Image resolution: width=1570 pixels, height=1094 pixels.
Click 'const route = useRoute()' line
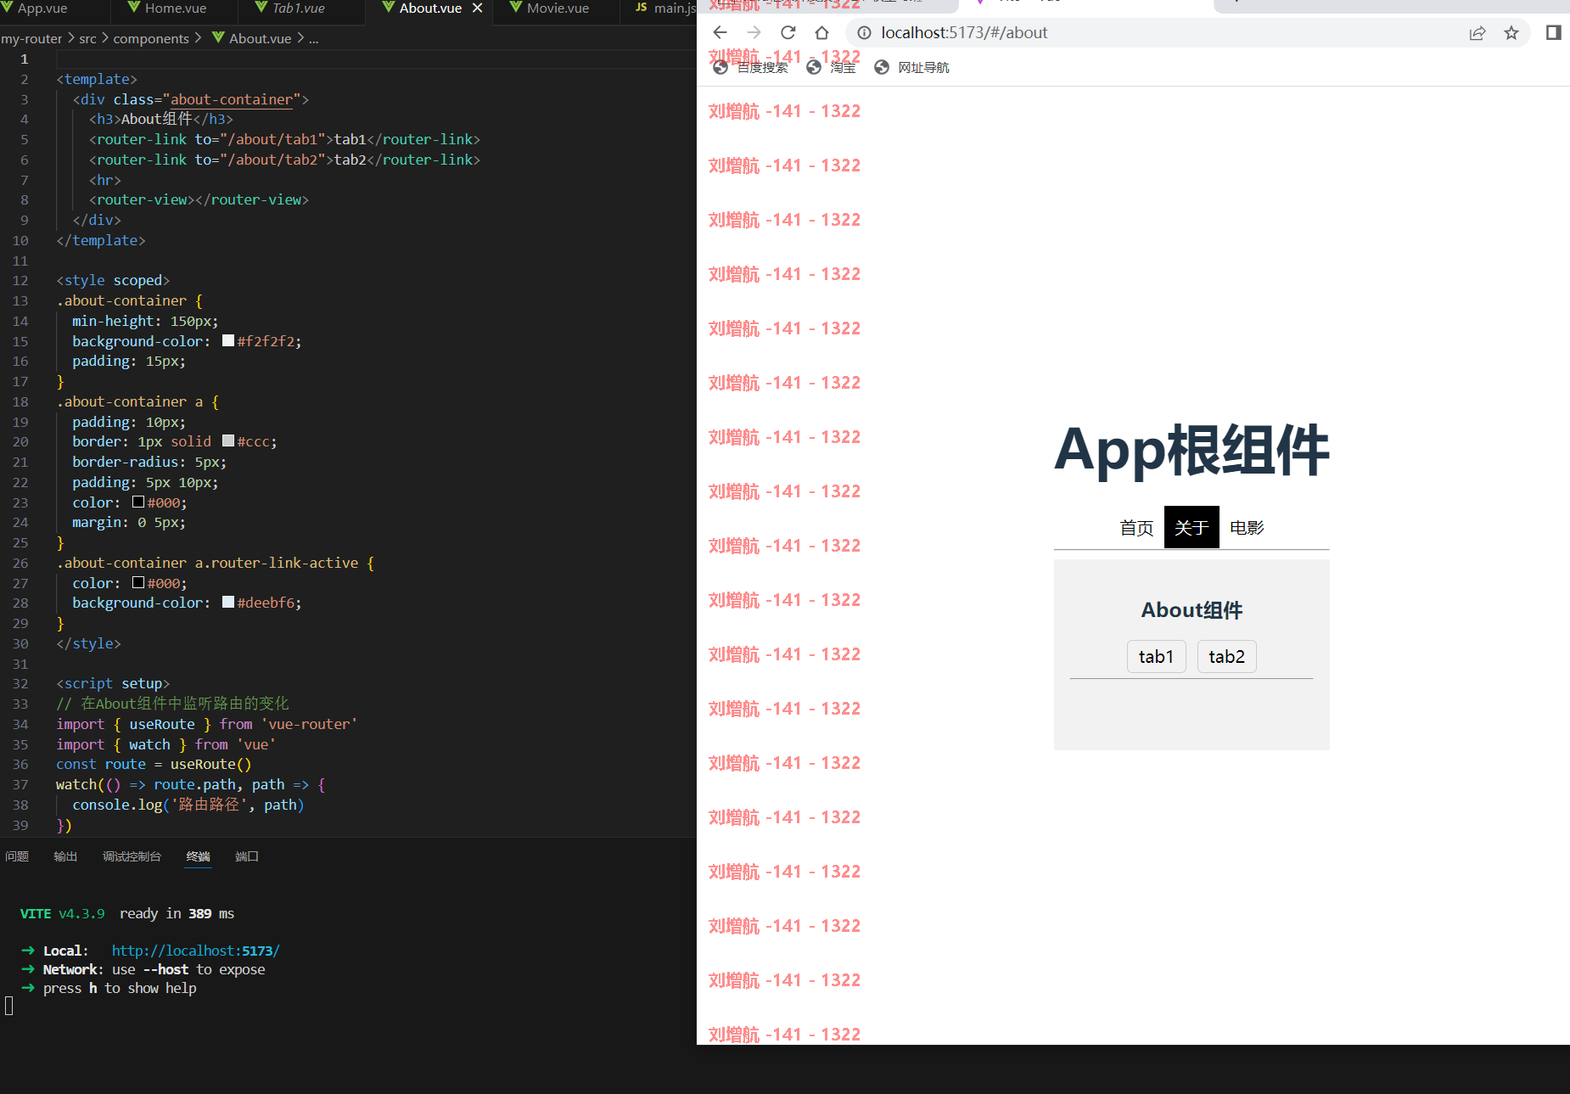[x=154, y=764]
